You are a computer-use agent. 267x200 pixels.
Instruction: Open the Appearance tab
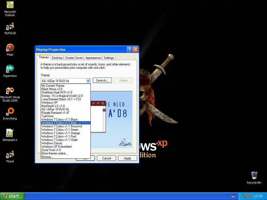[x=93, y=58]
